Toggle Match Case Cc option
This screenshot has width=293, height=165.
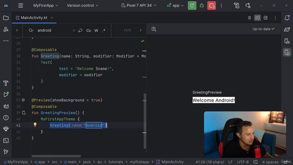pos(89,31)
